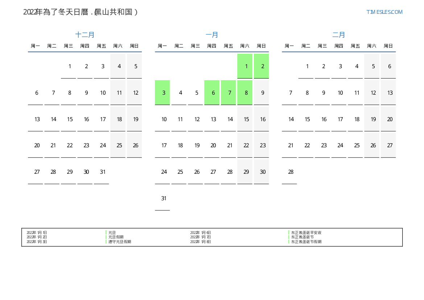Open the TIMESLES.COM link
Screen dimensions: 424x300
point(384,12)
